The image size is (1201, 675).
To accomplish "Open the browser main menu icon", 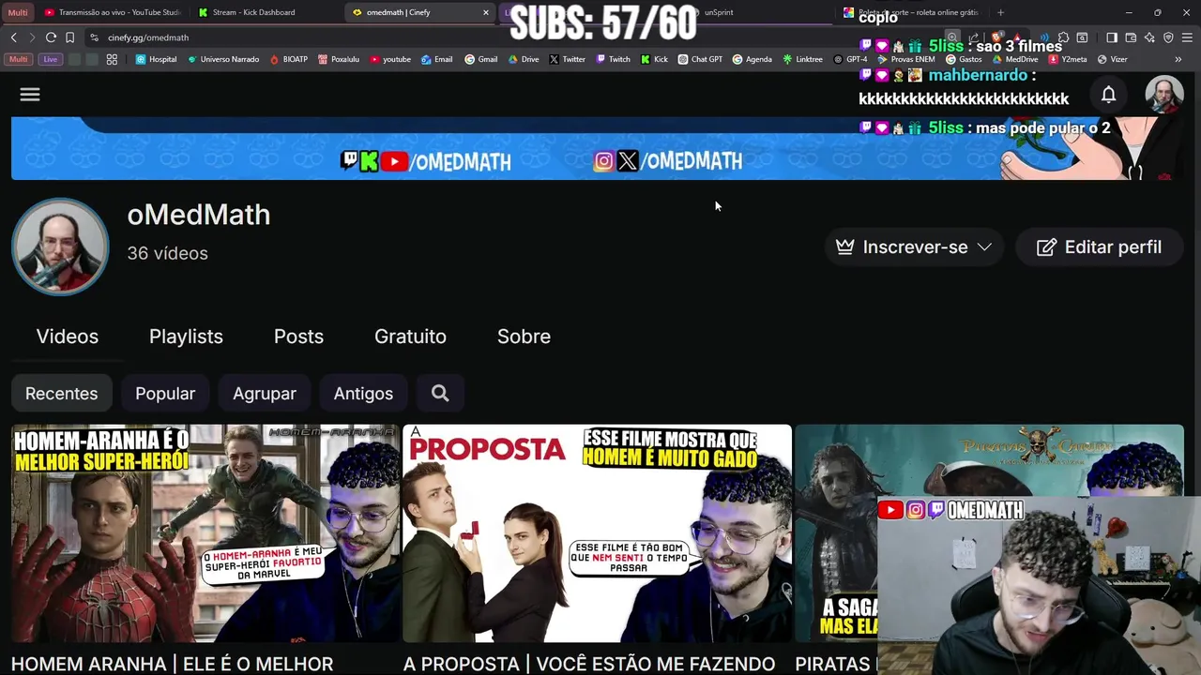I will (x=1187, y=37).
